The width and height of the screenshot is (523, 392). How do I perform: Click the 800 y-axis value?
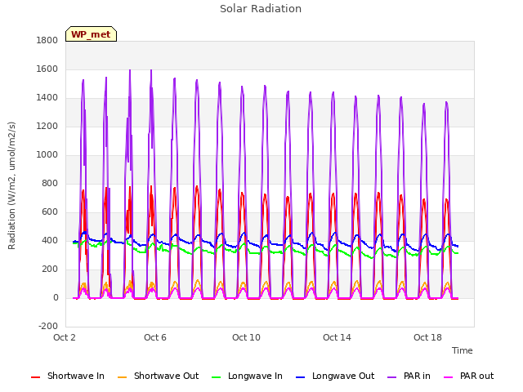(50, 184)
